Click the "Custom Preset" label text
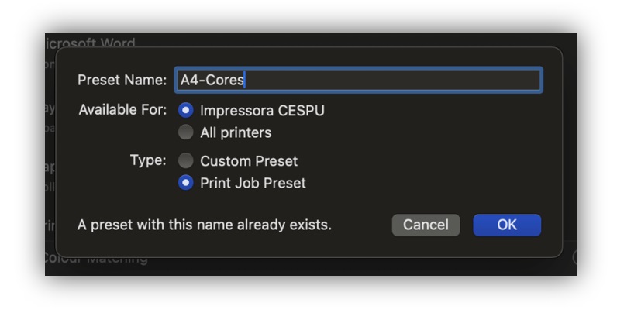 click(249, 161)
